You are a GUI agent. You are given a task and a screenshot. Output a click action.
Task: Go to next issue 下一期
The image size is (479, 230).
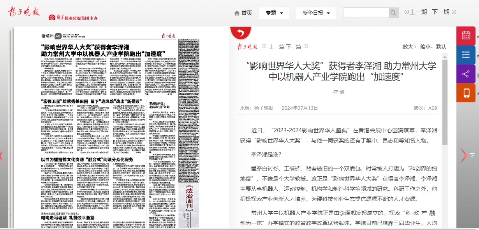pyautogui.click(x=440, y=12)
